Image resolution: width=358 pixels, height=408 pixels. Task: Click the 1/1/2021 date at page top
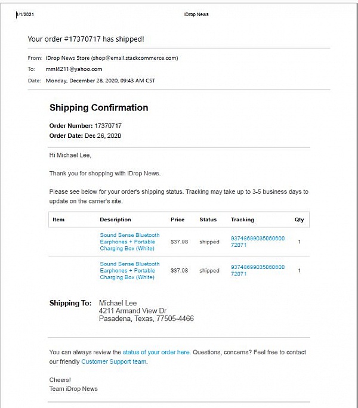[25, 14]
